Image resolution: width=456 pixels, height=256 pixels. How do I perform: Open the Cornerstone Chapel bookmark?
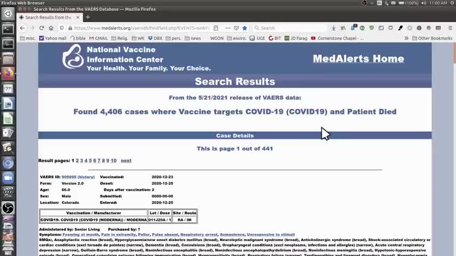click(337, 38)
